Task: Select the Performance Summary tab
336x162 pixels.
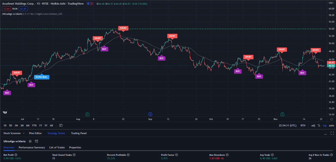Action: click(x=32, y=147)
